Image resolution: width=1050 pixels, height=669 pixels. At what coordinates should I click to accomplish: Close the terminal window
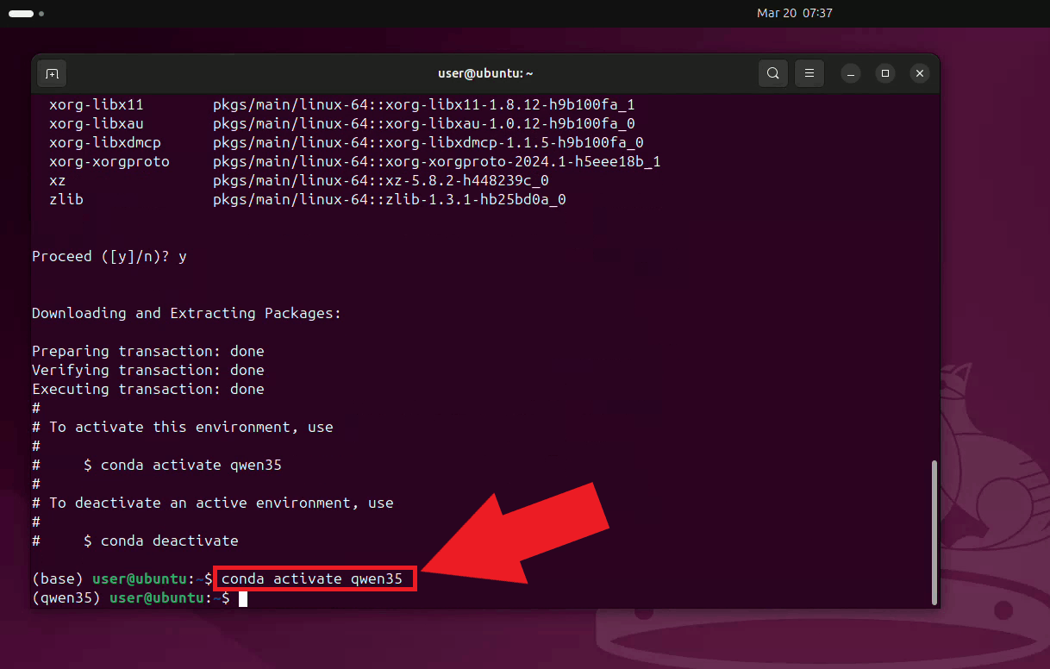[x=920, y=74]
